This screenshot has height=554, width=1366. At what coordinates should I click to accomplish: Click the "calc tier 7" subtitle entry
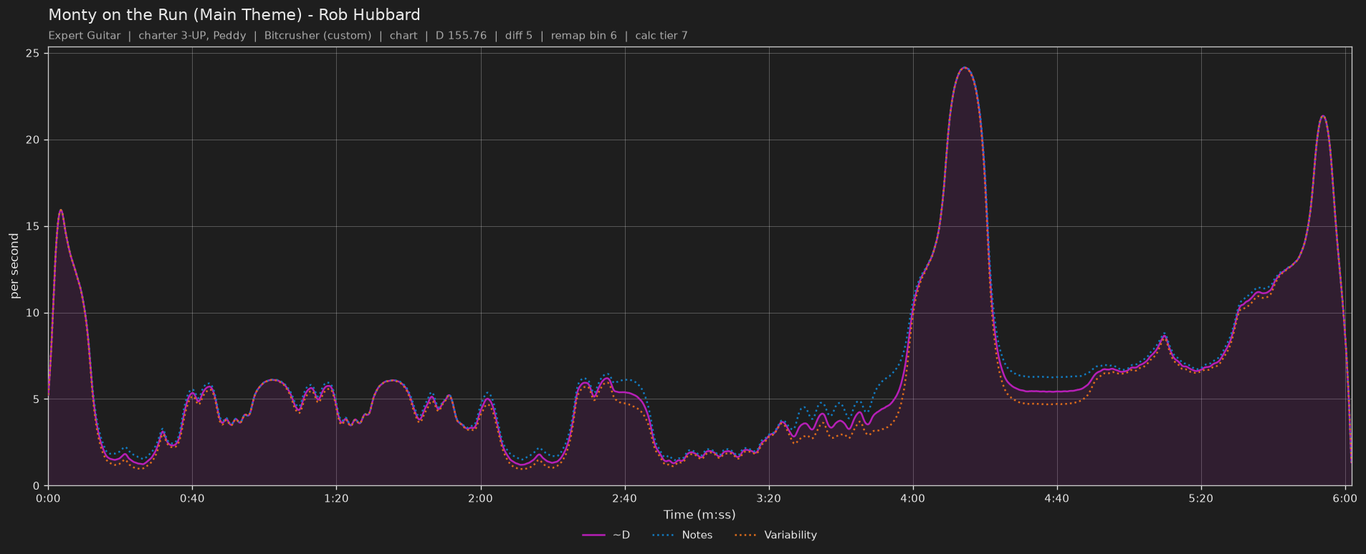click(661, 36)
